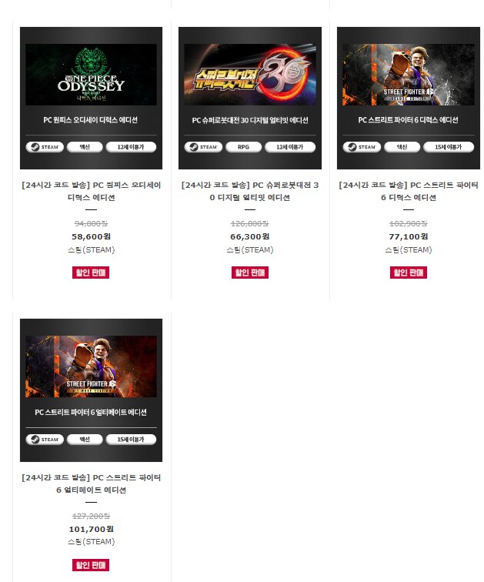484x582 pixels.
Task: Click the red sale badge under Street Fighter 6 Deluxe
Action: tap(409, 273)
